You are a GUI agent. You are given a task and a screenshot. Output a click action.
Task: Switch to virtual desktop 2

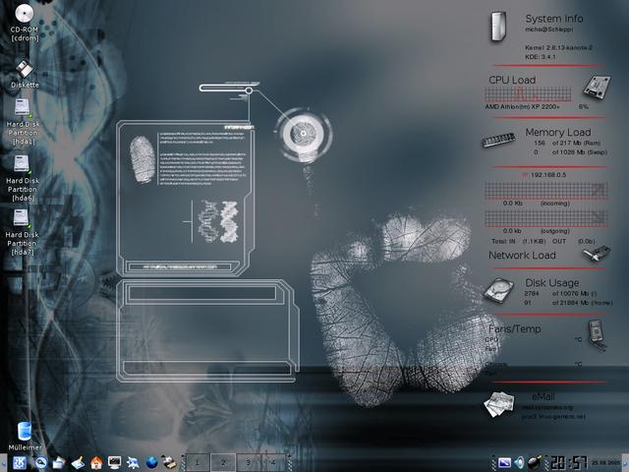click(222, 461)
